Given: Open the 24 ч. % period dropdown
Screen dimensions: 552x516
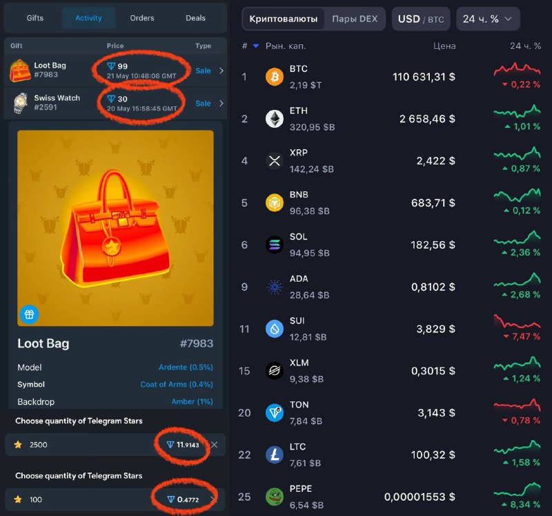Looking at the screenshot, I should (x=488, y=19).
